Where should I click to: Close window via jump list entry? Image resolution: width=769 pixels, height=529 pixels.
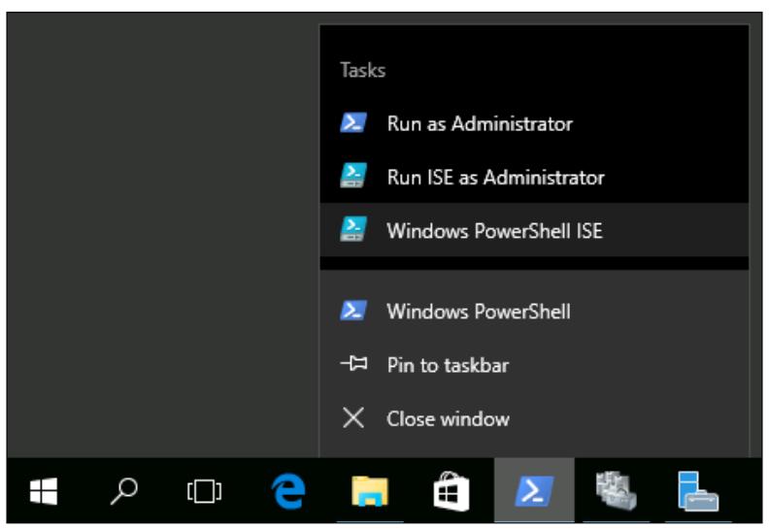click(x=534, y=418)
